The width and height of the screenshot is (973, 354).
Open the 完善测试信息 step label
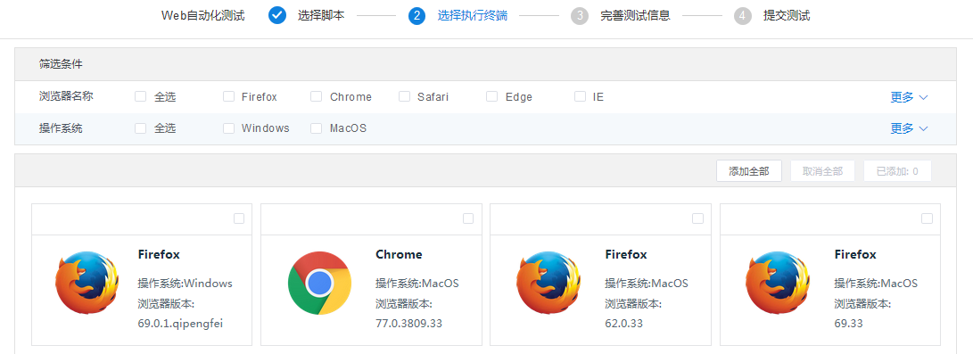click(x=635, y=15)
